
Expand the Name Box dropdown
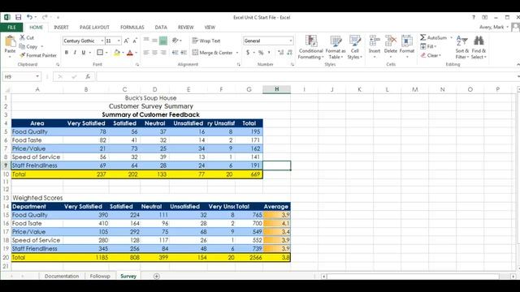click(x=37, y=76)
